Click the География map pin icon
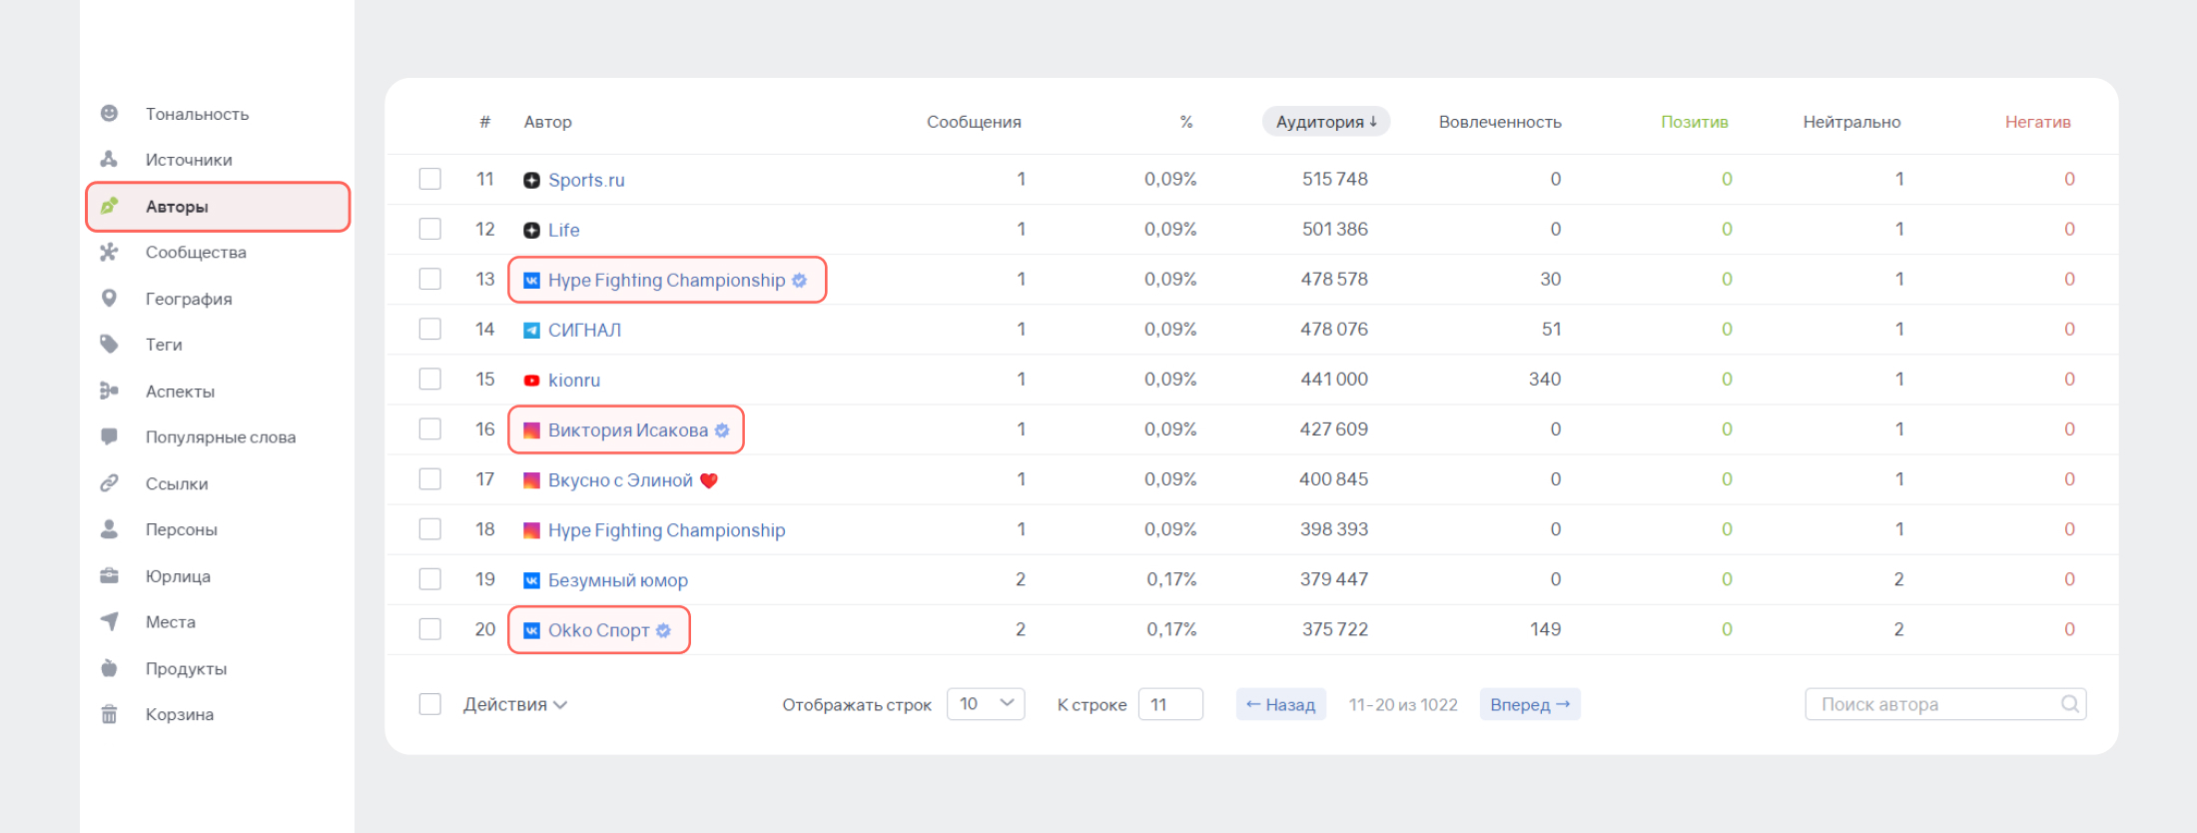Screen dimensions: 2197x833 [110, 298]
